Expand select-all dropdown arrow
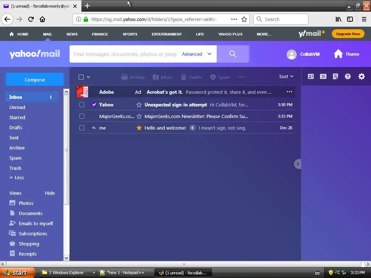Screen dimensions: 371x278 pyautogui.click(x=88, y=77)
